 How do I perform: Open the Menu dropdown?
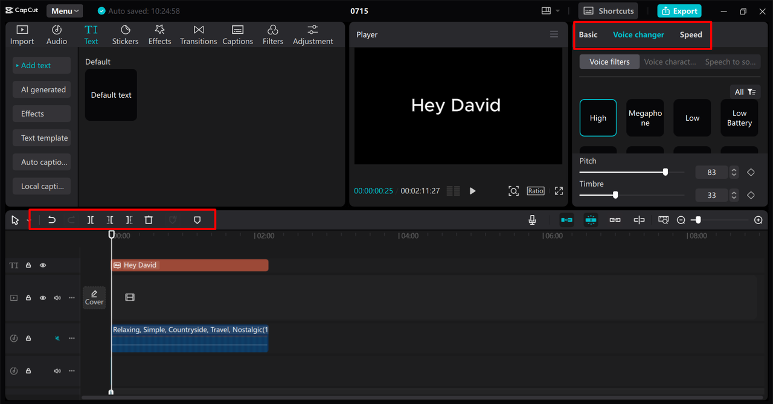pyautogui.click(x=65, y=11)
